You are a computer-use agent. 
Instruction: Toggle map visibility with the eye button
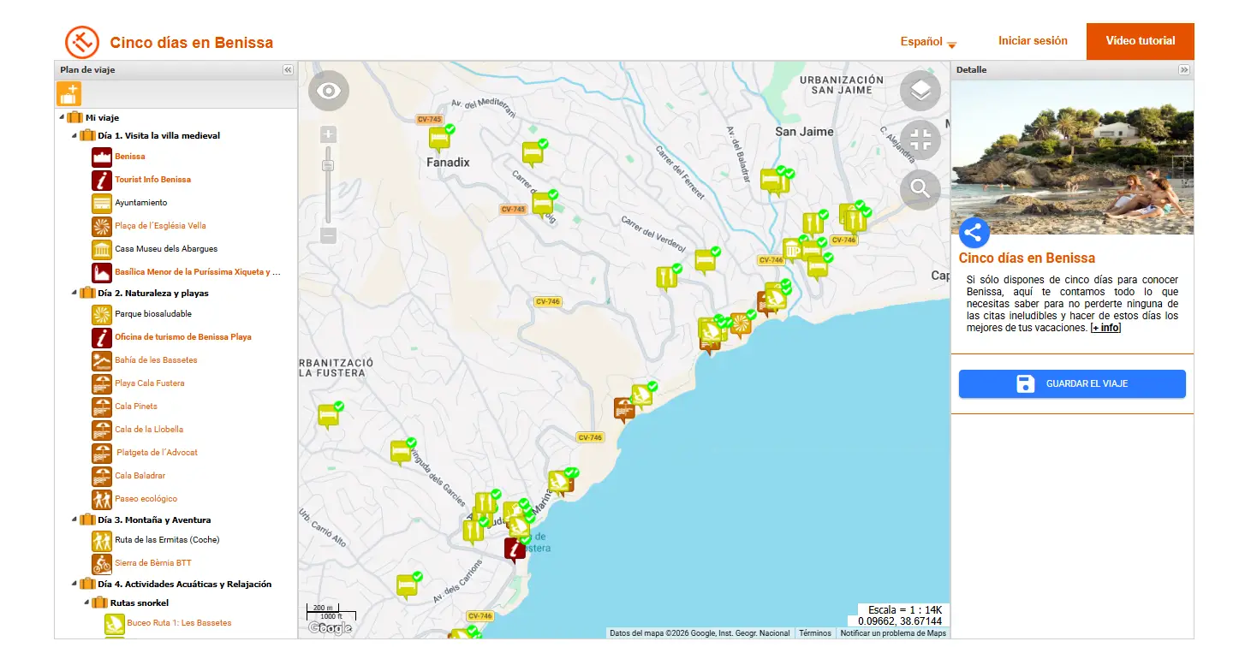point(329,91)
